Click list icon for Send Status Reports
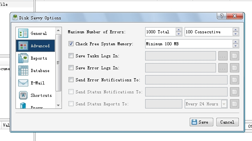 pyautogui.click(x=235, y=104)
